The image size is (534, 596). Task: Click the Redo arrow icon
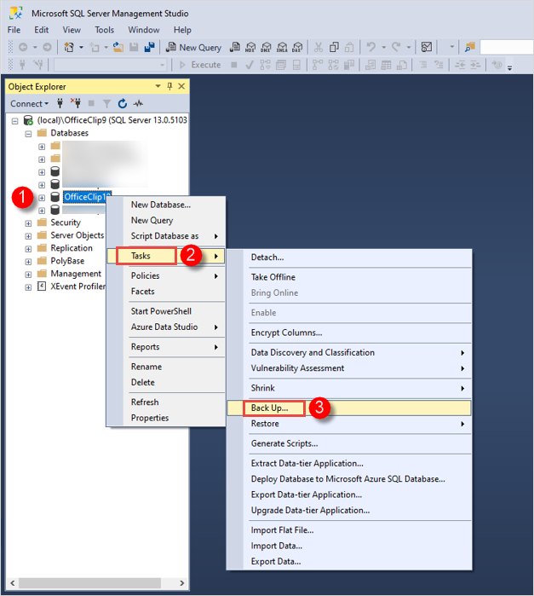click(x=396, y=47)
